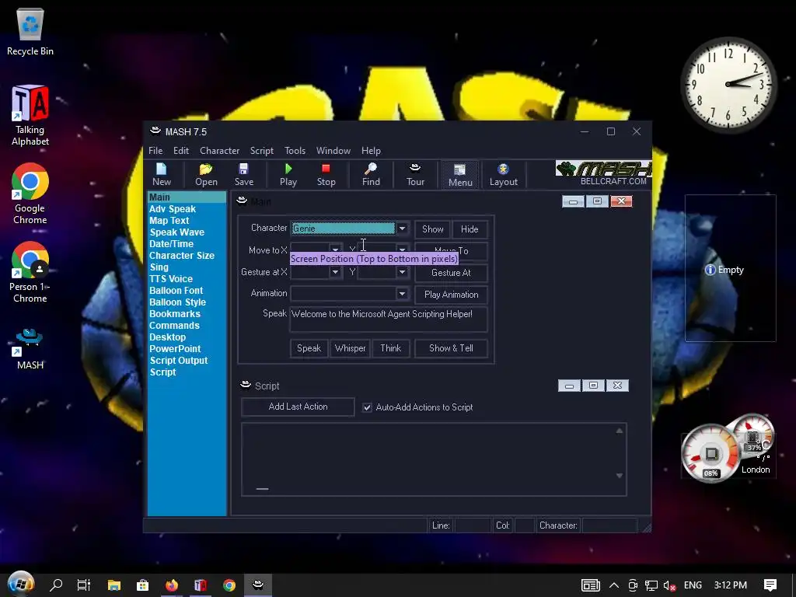796x597 pixels.
Task: Select the Person 1 - Chrome shortcut
Action: tap(30, 273)
